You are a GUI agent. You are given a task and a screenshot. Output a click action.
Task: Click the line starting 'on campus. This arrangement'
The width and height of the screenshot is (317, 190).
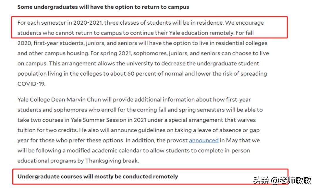(138, 63)
